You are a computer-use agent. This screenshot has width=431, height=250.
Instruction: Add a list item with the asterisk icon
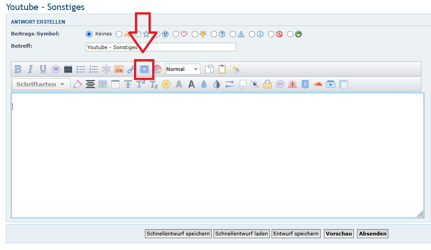tap(106, 69)
